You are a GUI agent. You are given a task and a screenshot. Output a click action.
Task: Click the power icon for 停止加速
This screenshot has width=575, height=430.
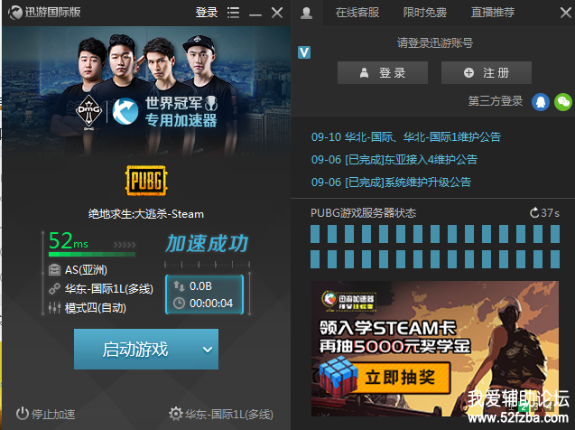[23, 414]
